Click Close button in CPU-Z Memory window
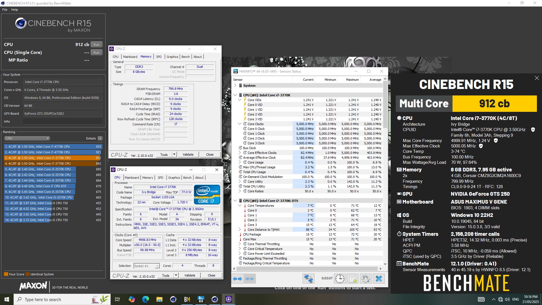 point(210,154)
